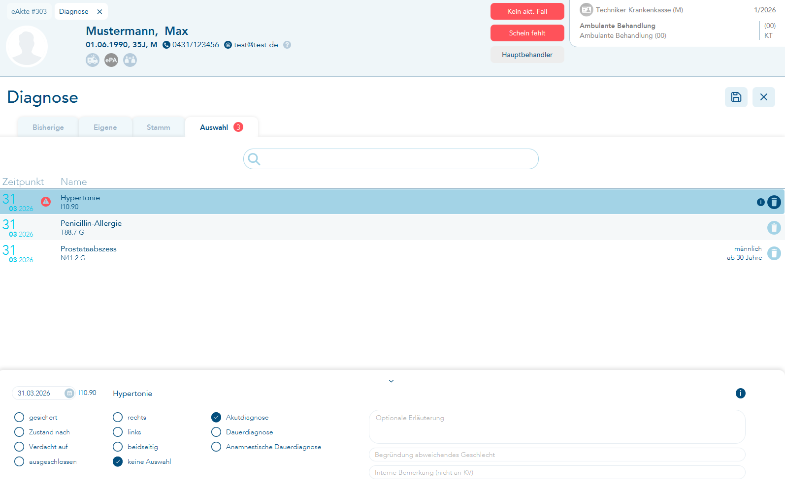Remove Prostataabszess using its trash icon
785x487 pixels.
pos(774,253)
